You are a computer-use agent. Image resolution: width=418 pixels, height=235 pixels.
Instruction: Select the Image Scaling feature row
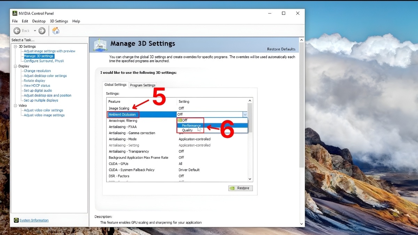click(177, 108)
